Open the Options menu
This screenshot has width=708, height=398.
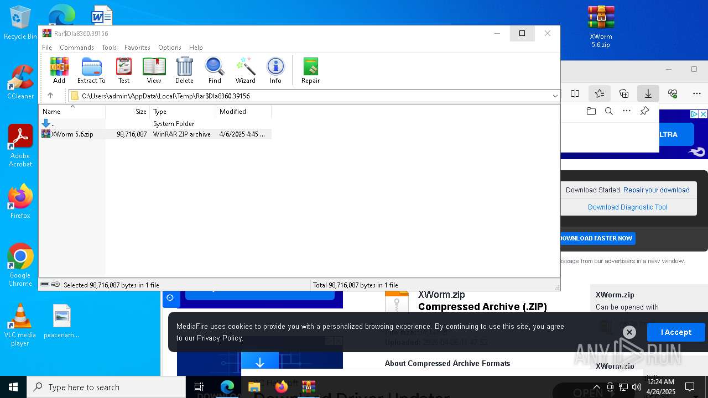169,48
